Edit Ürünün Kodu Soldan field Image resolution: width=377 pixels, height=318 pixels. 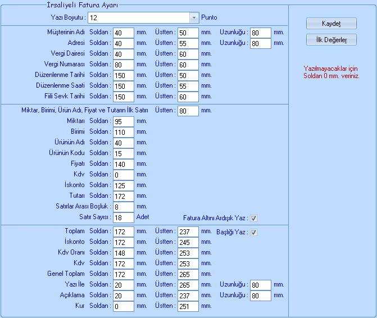(124, 153)
